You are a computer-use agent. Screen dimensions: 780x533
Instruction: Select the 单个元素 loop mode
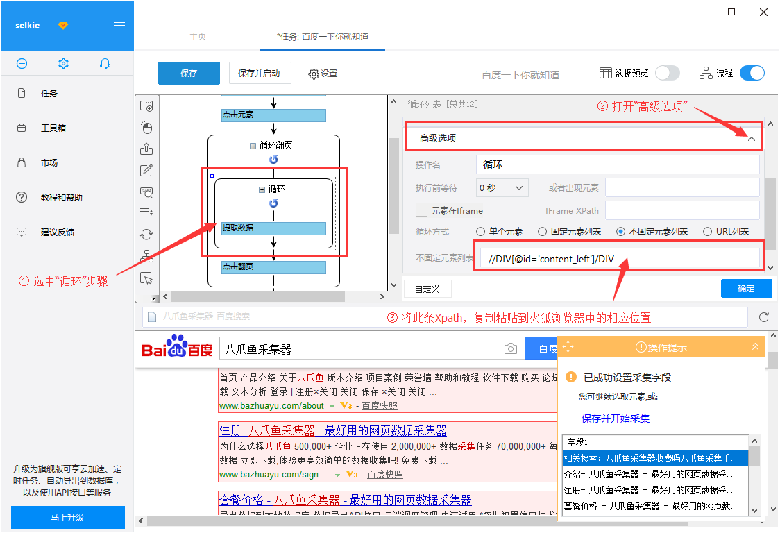point(480,231)
